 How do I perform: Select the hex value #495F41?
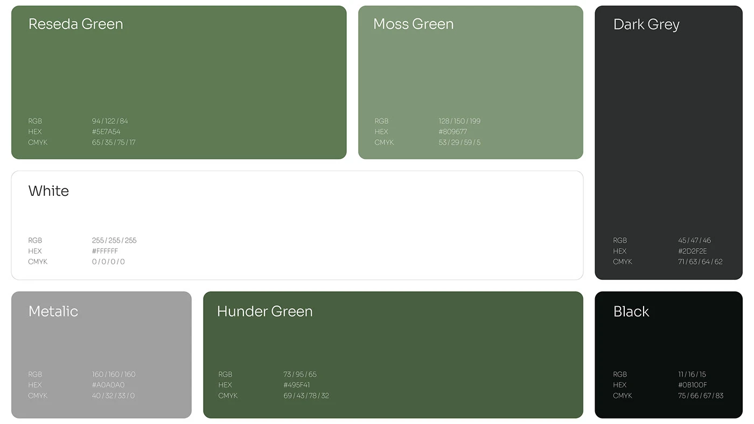tap(296, 385)
